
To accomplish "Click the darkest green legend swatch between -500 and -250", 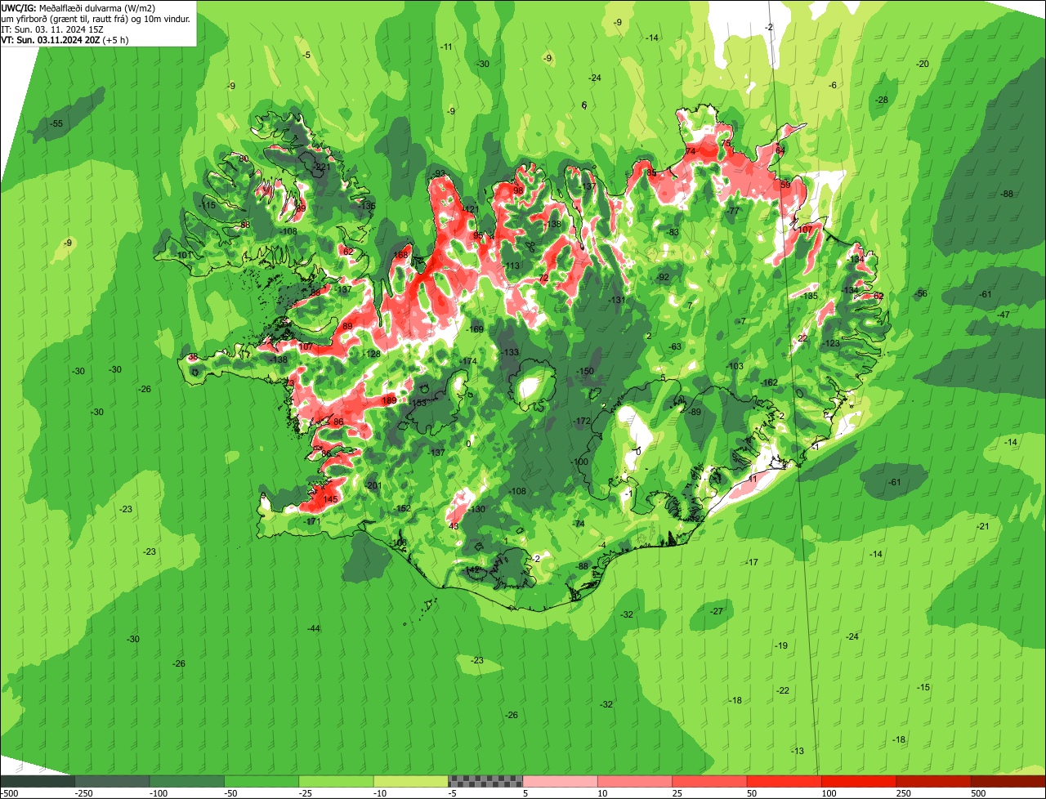I will tap(38, 781).
